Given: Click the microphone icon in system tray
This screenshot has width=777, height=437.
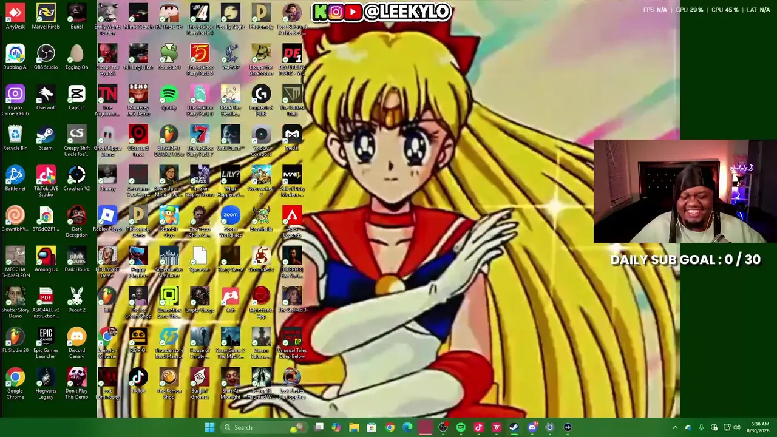Looking at the screenshot, I should tap(701, 427).
